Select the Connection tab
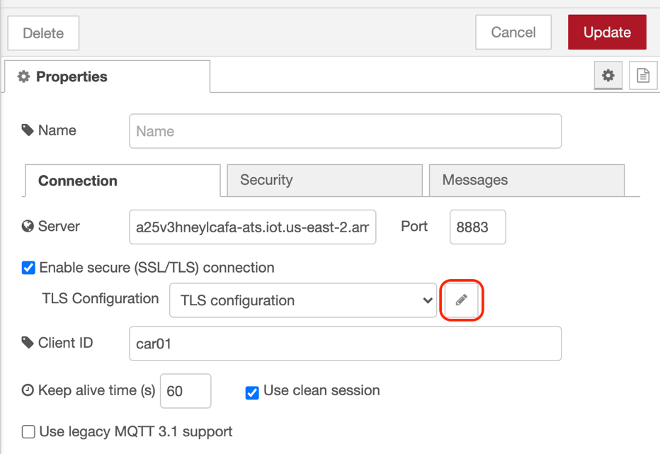Viewport: 660px width, 454px height. tap(123, 181)
